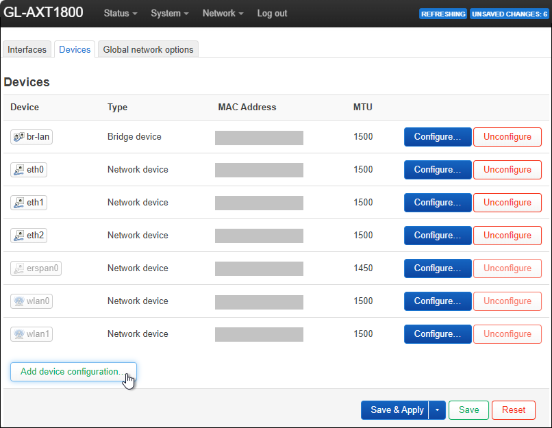Click the wlan0 device name
The image size is (552, 428).
click(x=38, y=301)
